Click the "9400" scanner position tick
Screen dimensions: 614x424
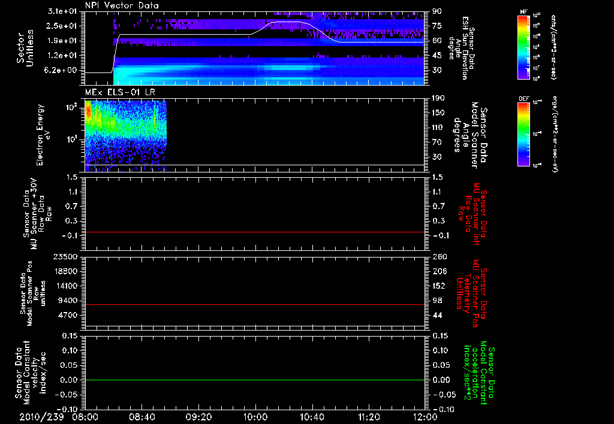coord(67,301)
